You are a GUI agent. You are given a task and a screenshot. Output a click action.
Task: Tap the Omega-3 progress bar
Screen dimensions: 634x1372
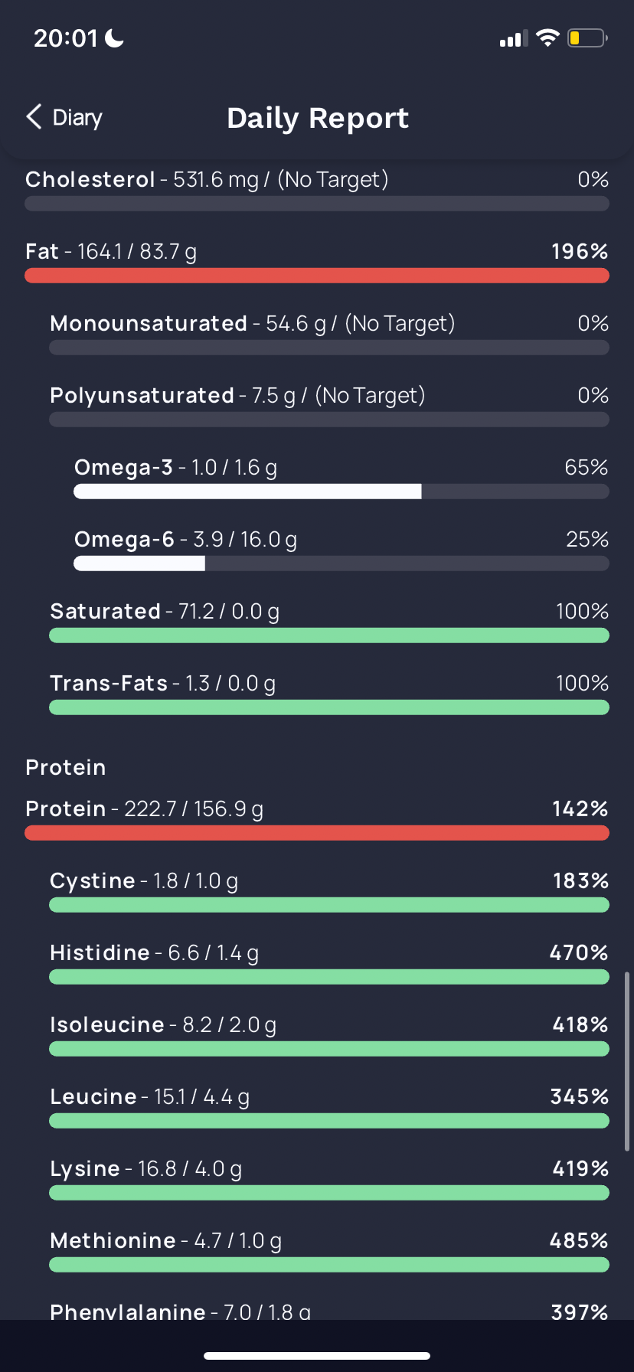pyautogui.click(x=342, y=492)
